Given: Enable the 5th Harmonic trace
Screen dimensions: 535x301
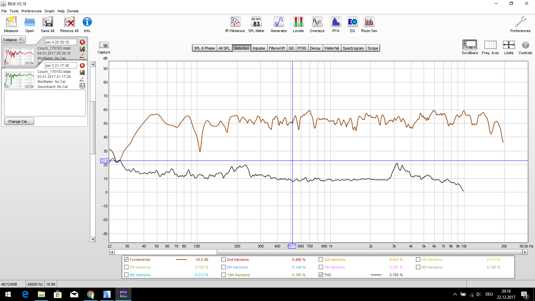Looking at the screenshot, I should [x=126, y=267].
